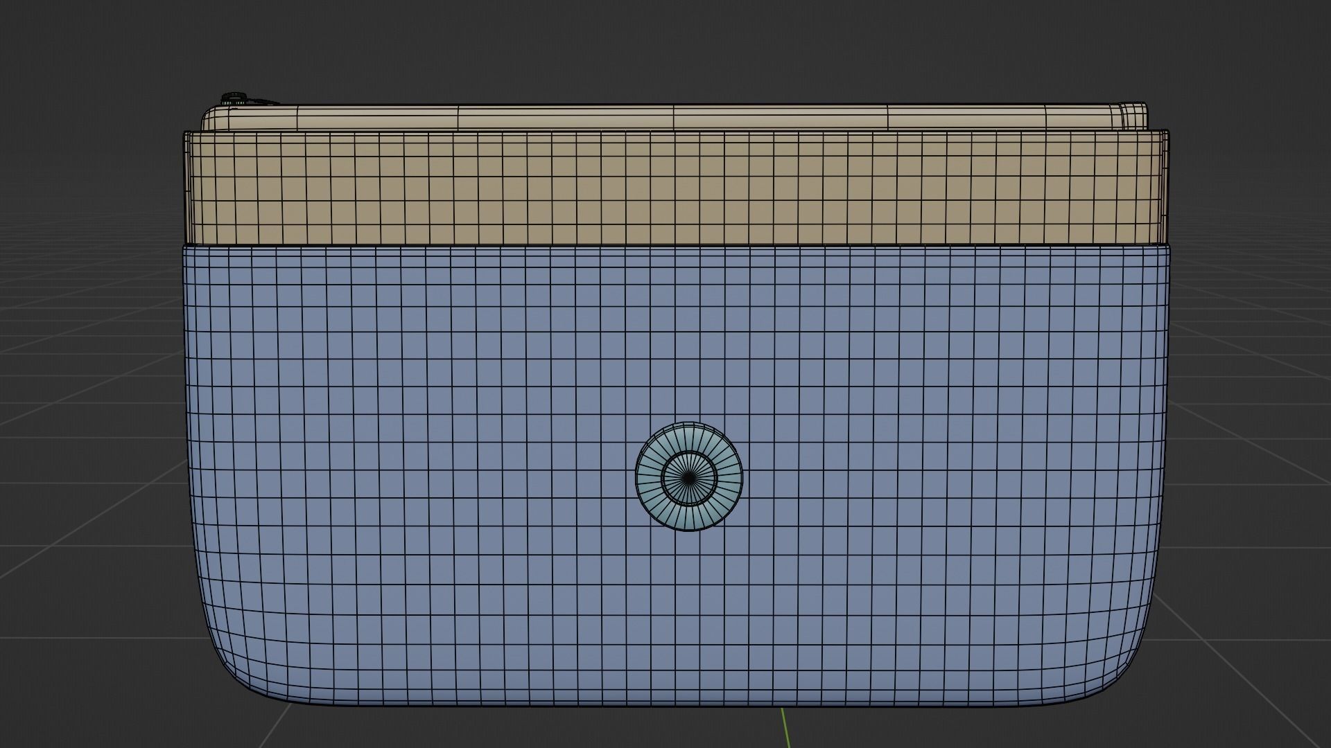This screenshot has width=1331, height=748.
Task: Click the small knob on top-left of lid
Action: [x=235, y=98]
